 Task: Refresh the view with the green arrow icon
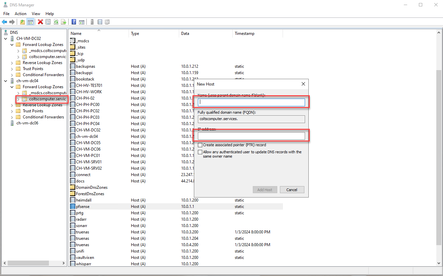[56, 22]
